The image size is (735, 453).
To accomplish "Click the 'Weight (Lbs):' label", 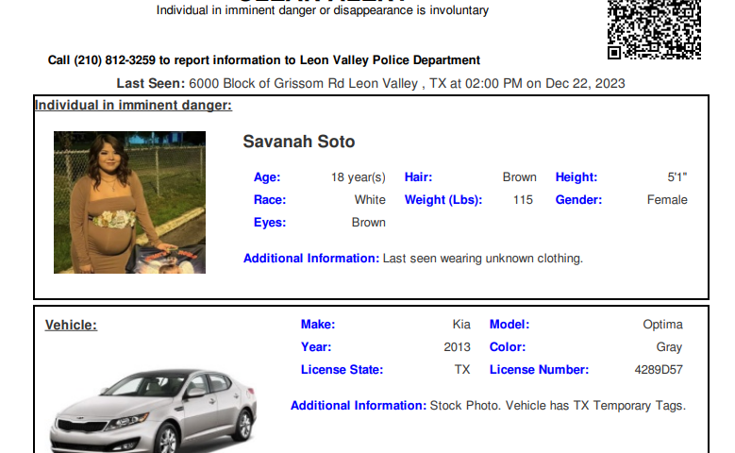I will click(x=443, y=200).
